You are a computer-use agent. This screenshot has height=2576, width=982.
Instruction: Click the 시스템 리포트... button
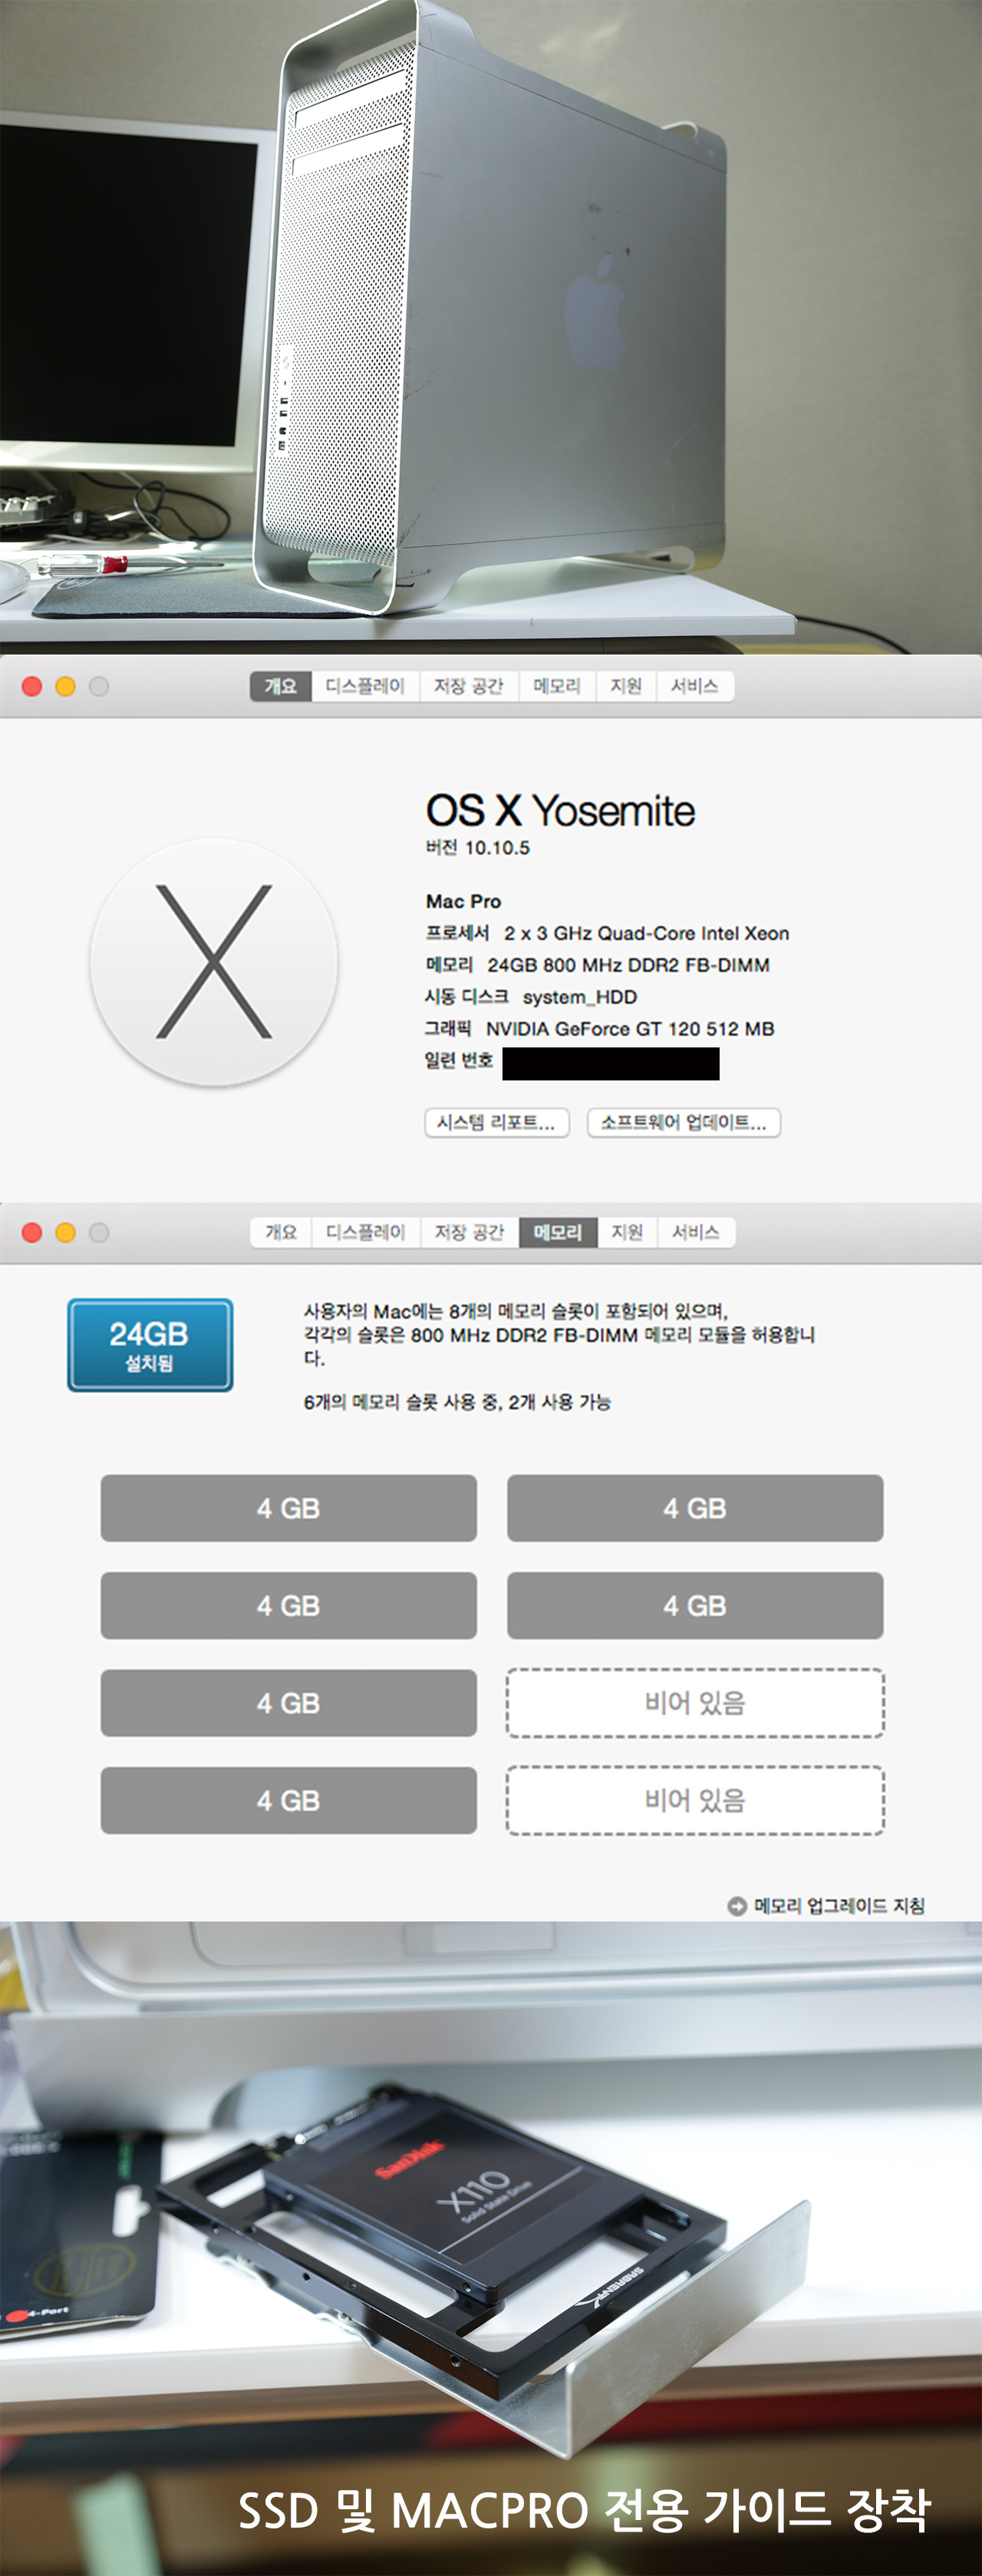(x=497, y=1123)
